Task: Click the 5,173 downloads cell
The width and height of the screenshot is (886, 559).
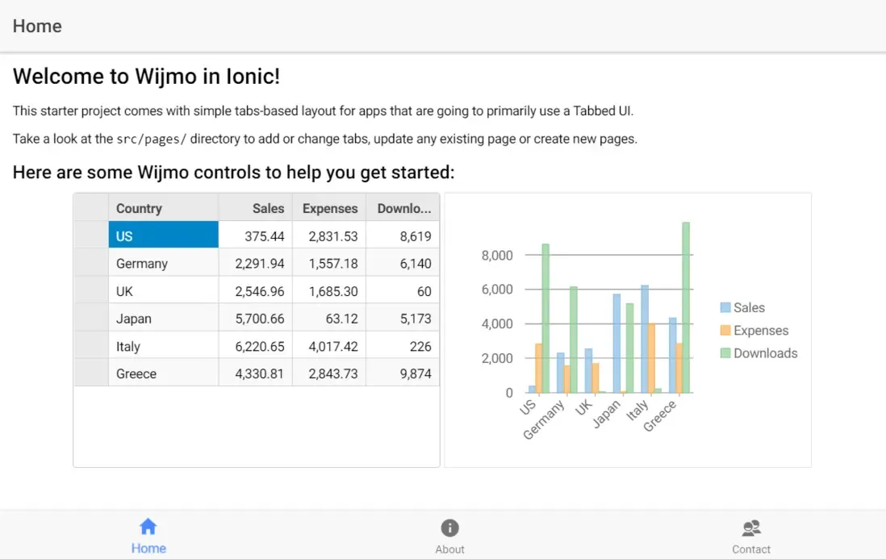Action: (x=403, y=318)
